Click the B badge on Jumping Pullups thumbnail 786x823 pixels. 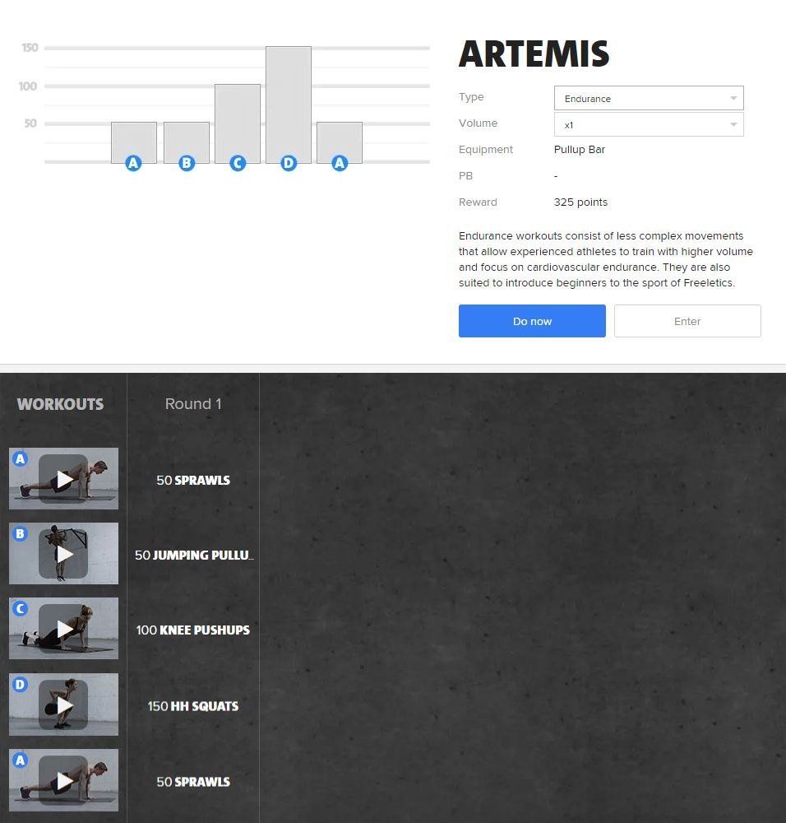click(20, 534)
